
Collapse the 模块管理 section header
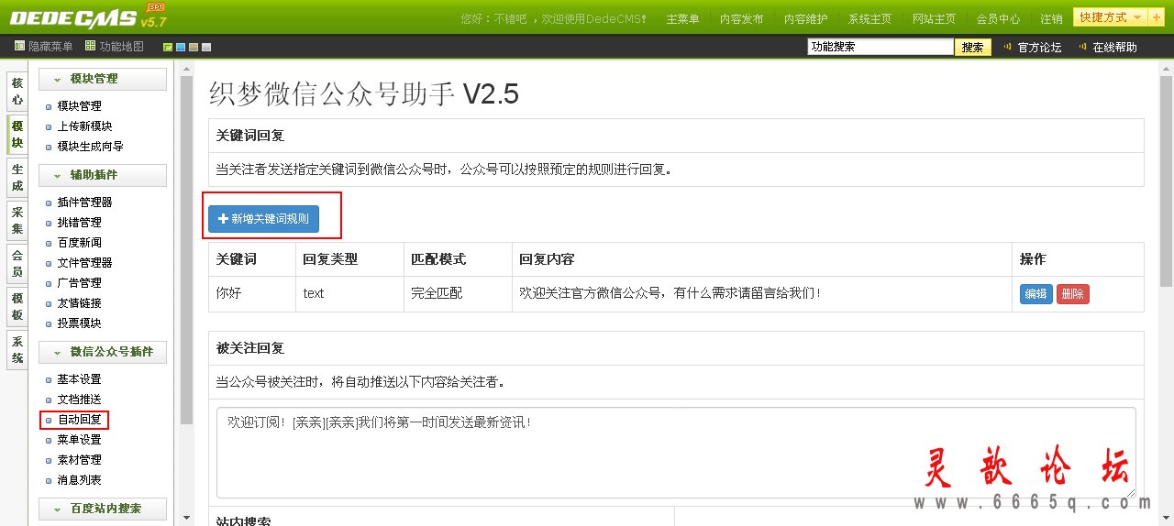103,79
